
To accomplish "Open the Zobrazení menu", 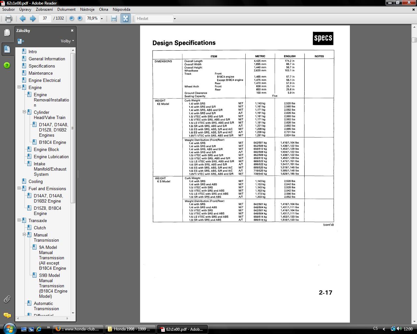I will coord(44,9).
